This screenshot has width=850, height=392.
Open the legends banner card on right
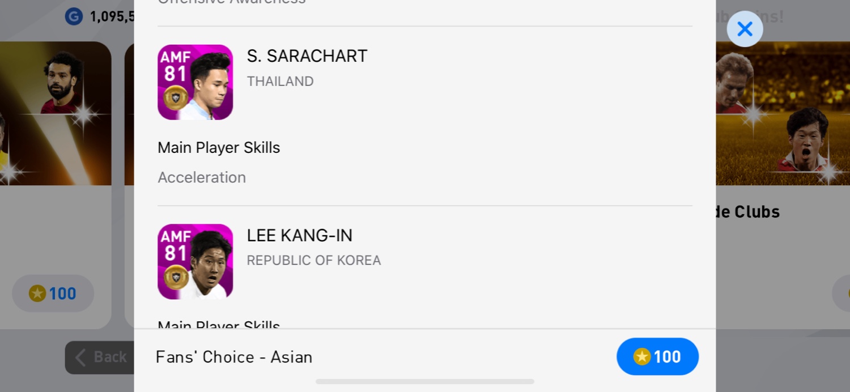tap(783, 113)
